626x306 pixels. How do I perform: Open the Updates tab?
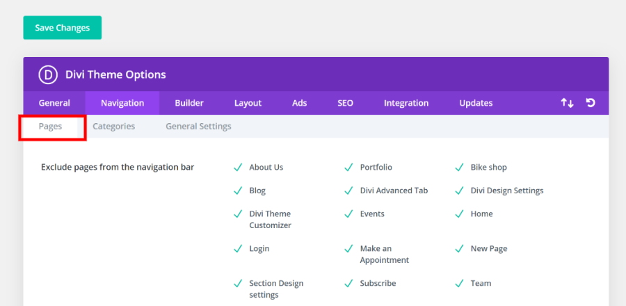coord(476,103)
